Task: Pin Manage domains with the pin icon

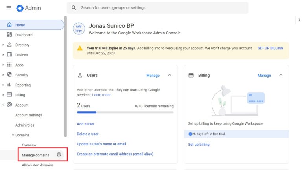Action: click(x=59, y=155)
